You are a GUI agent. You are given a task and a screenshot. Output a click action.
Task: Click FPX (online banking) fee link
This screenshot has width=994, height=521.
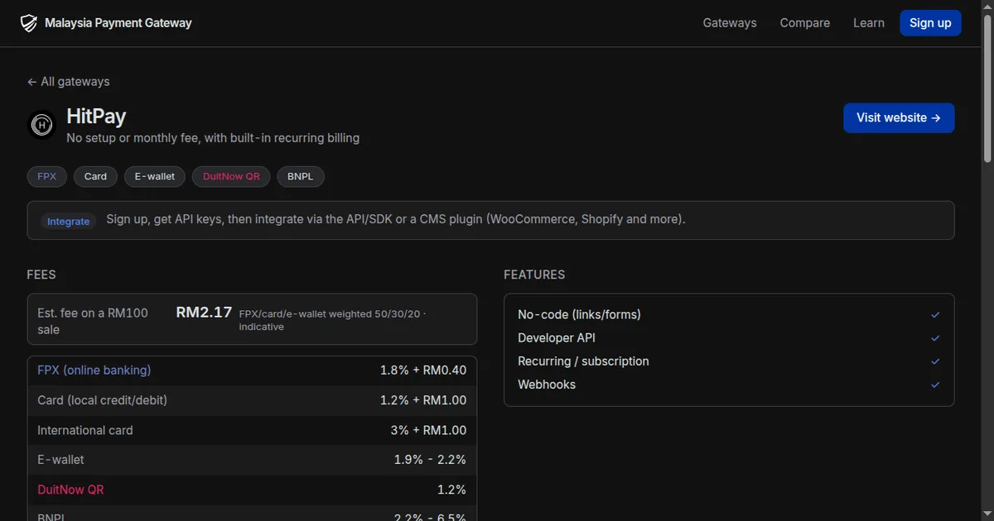point(94,370)
